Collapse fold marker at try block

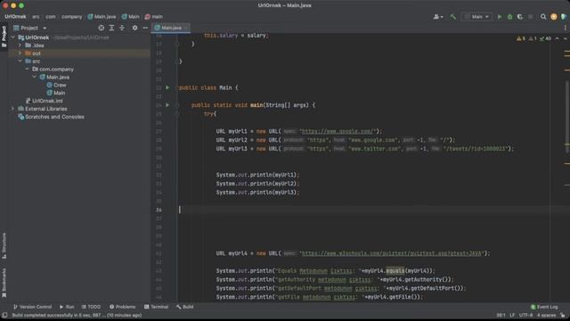[x=177, y=114]
